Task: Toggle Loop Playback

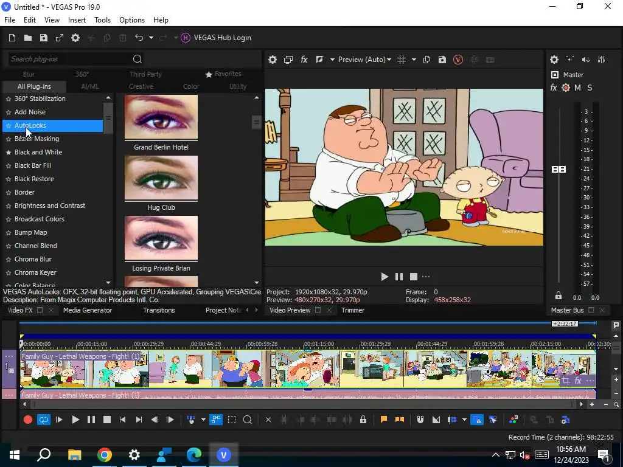Action: click(x=44, y=420)
